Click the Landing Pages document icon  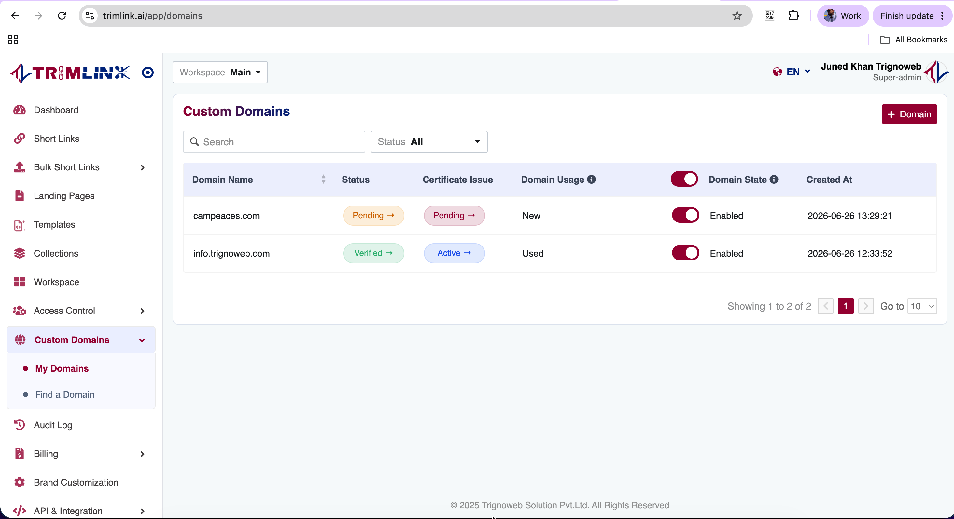point(19,196)
